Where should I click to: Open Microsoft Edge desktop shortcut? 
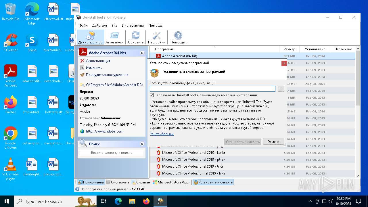point(32,14)
